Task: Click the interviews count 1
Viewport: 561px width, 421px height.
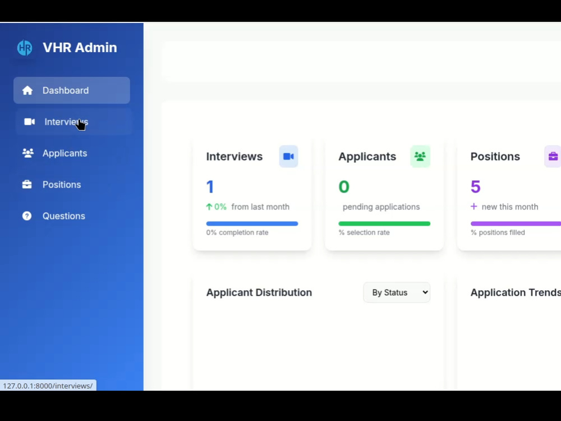Action: pos(210,186)
